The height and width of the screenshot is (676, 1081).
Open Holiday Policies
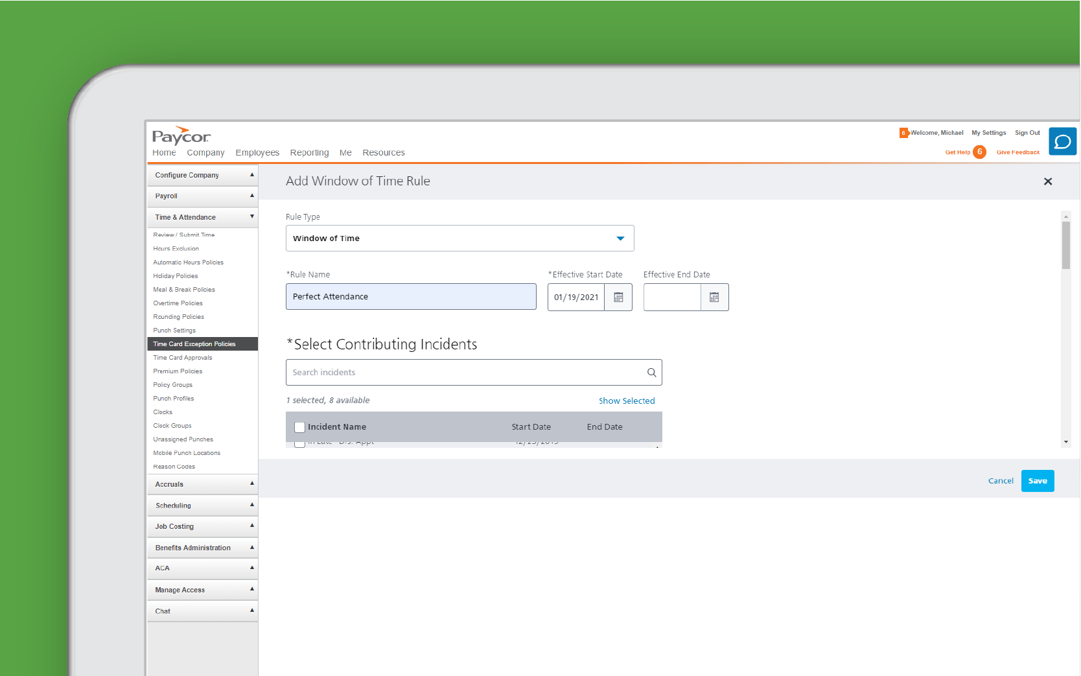tap(175, 276)
